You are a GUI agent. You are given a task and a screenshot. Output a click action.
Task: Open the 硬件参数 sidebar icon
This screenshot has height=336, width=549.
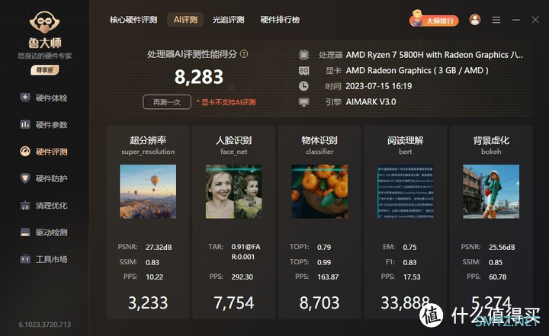(25, 124)
